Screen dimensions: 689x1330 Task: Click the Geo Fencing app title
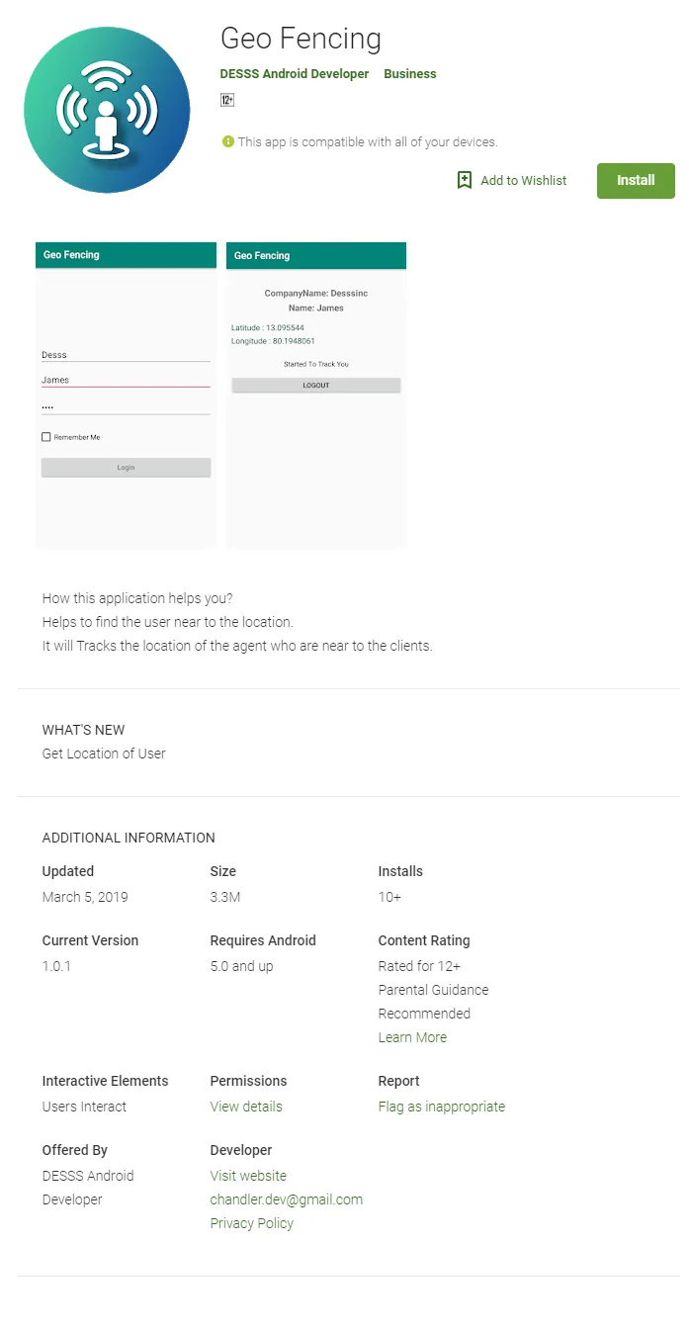(x=301, y=39)
